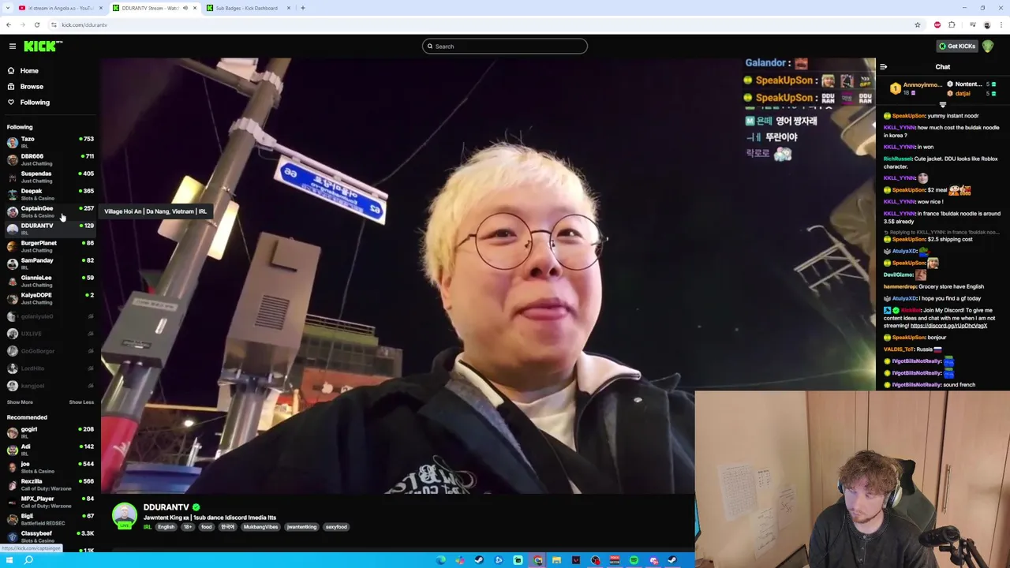Click Show More under Following
This screenshot has width=1010, height=568.
click(x=20, y=402)
